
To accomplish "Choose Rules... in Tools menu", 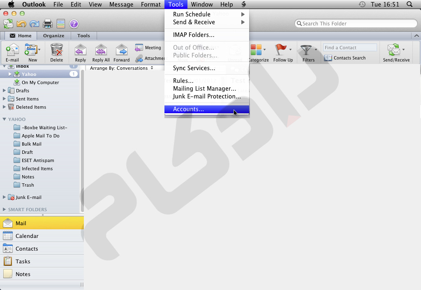I will (183, 81).
